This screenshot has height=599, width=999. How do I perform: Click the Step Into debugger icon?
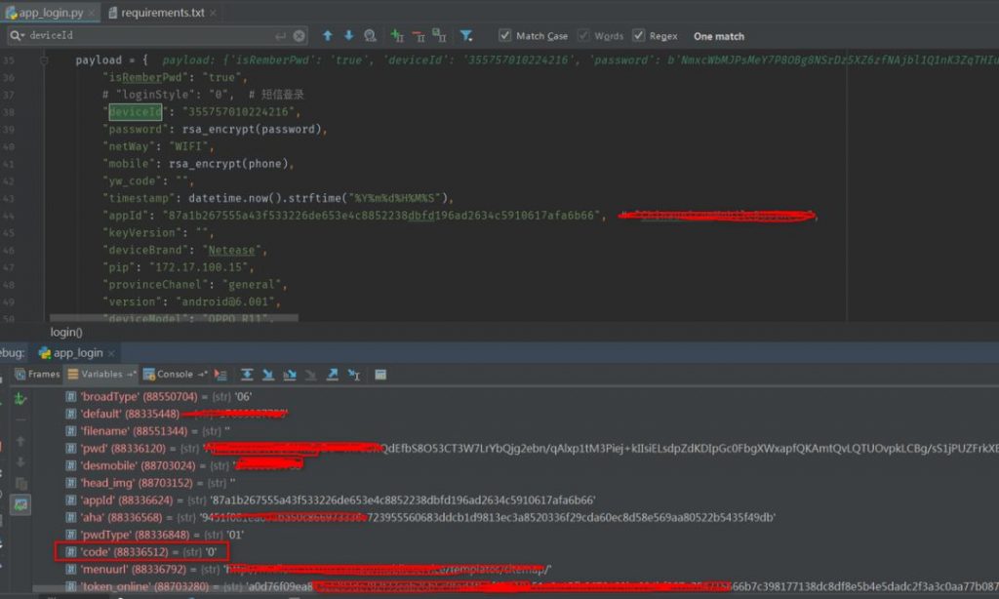[268, 375]
